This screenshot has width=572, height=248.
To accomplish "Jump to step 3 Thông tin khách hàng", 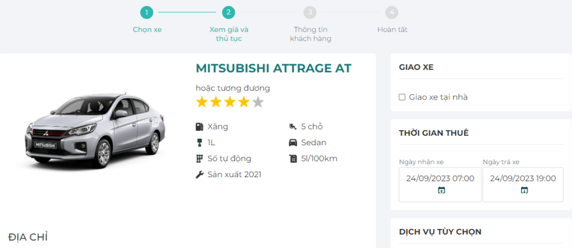I will coord(311,12).
